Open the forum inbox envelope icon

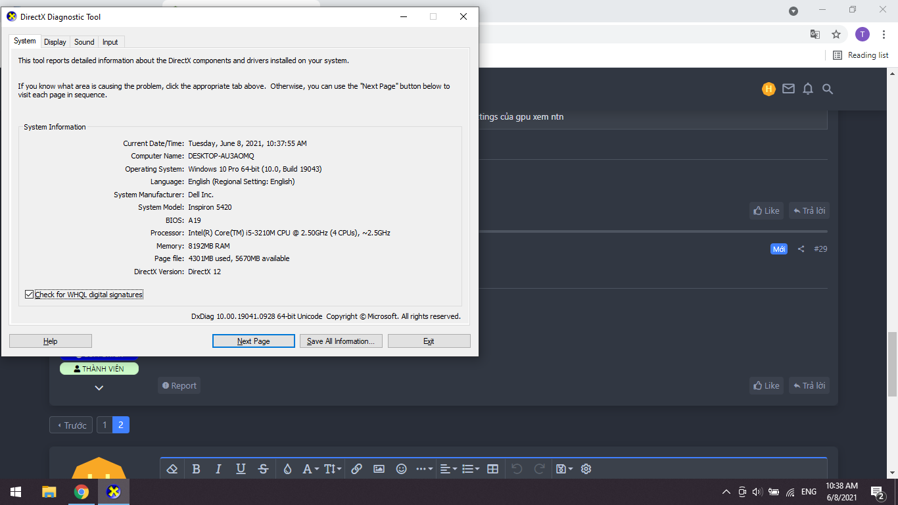tap(788, 89)
